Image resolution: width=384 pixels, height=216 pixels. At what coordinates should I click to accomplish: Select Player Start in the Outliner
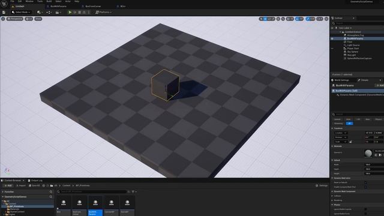[353, 49]
